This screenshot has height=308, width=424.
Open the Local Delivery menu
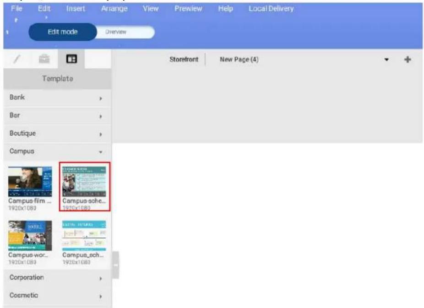point(271,9)
